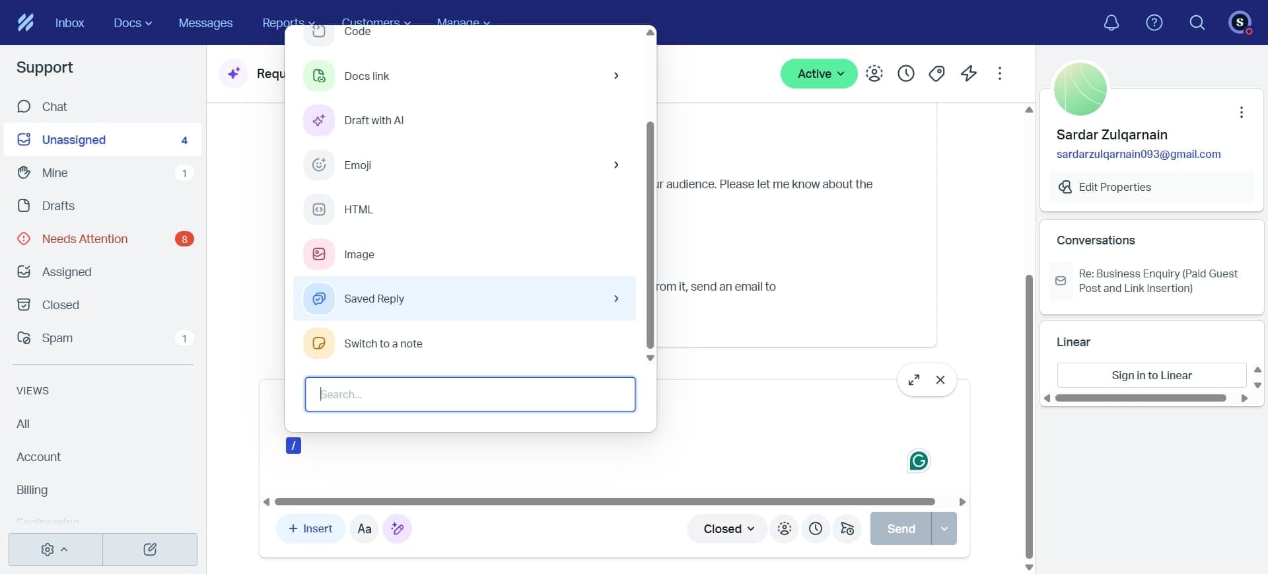
Task: Click the Grammarly icon in the editor
Action: [918, 460]
